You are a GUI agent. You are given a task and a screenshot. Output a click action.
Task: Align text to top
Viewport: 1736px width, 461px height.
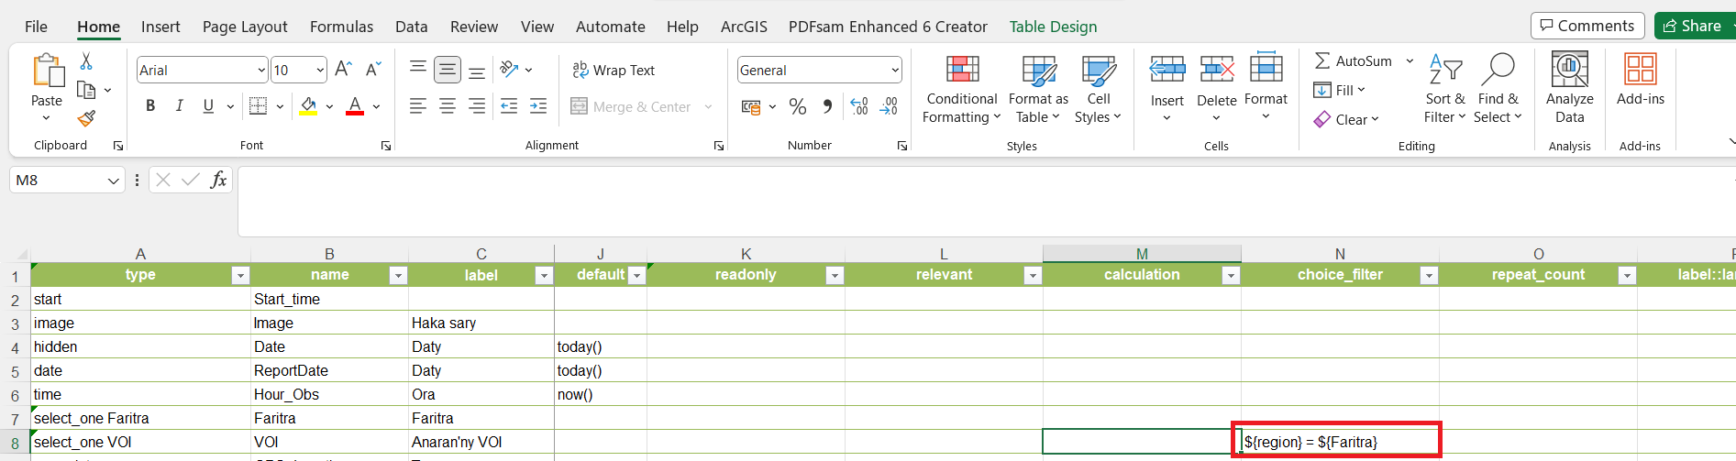418,69
